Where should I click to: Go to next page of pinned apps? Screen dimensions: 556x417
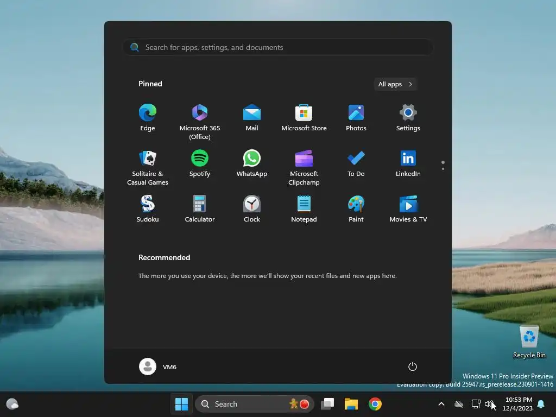point(443,169)
